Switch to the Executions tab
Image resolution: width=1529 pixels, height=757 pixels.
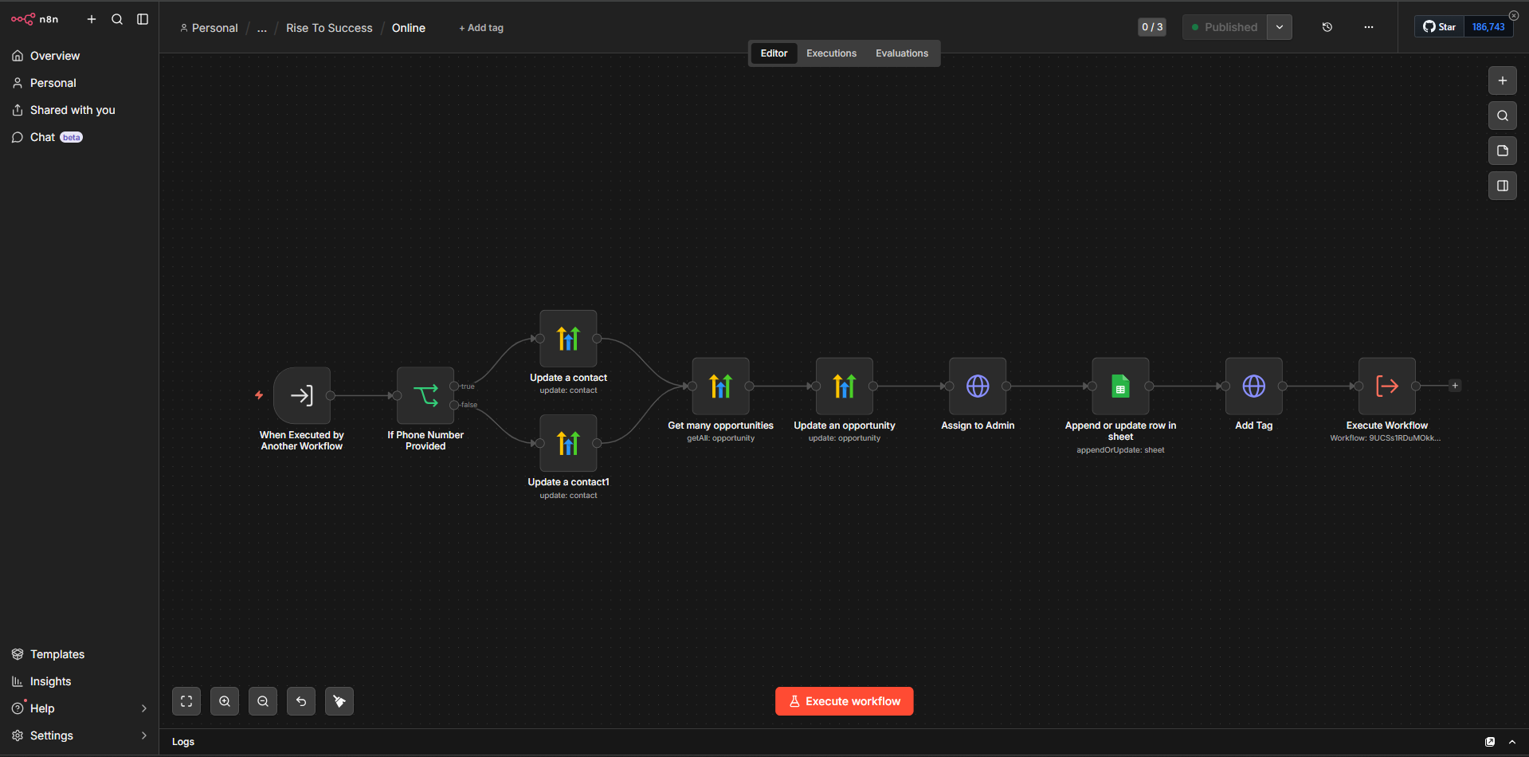(x=831, y=53)
